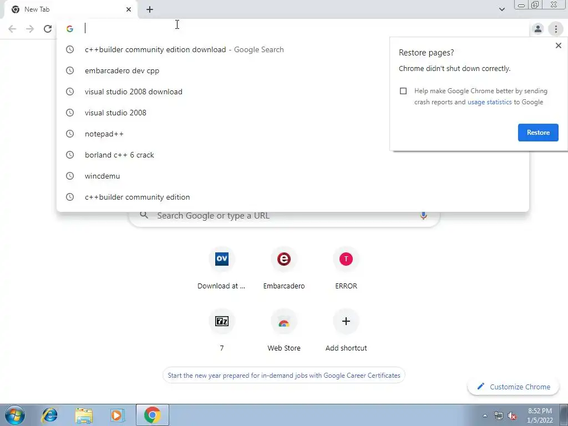The image size is (568, 426).
Task: Dismiss the Restore pages popup
Action: pyautogui.click(x=558, y=45)
